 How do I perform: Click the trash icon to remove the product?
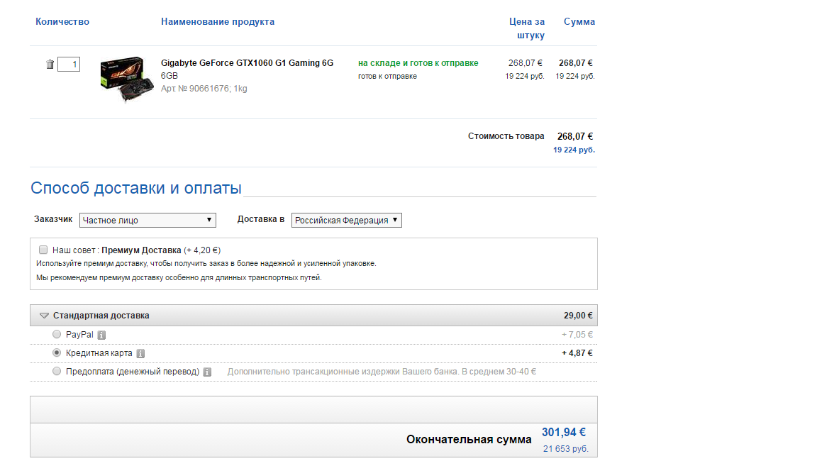(50, 65)
